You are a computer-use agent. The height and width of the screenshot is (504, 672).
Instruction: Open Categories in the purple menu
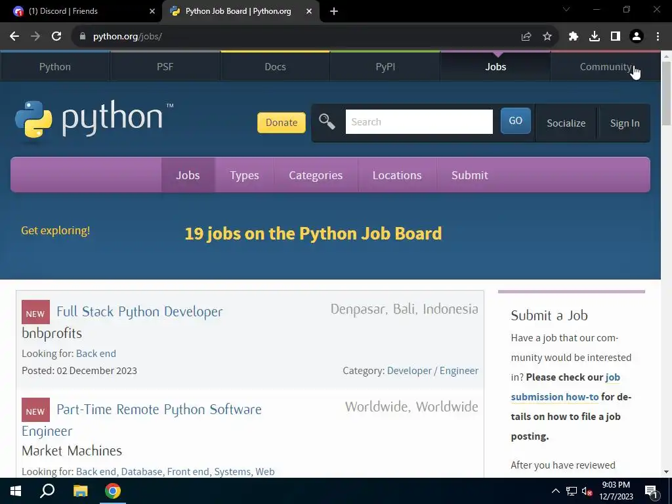coord(316,175)
